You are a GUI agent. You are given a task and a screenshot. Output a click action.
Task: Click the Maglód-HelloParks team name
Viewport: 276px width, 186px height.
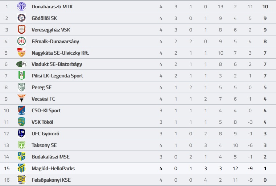(53, 168)
